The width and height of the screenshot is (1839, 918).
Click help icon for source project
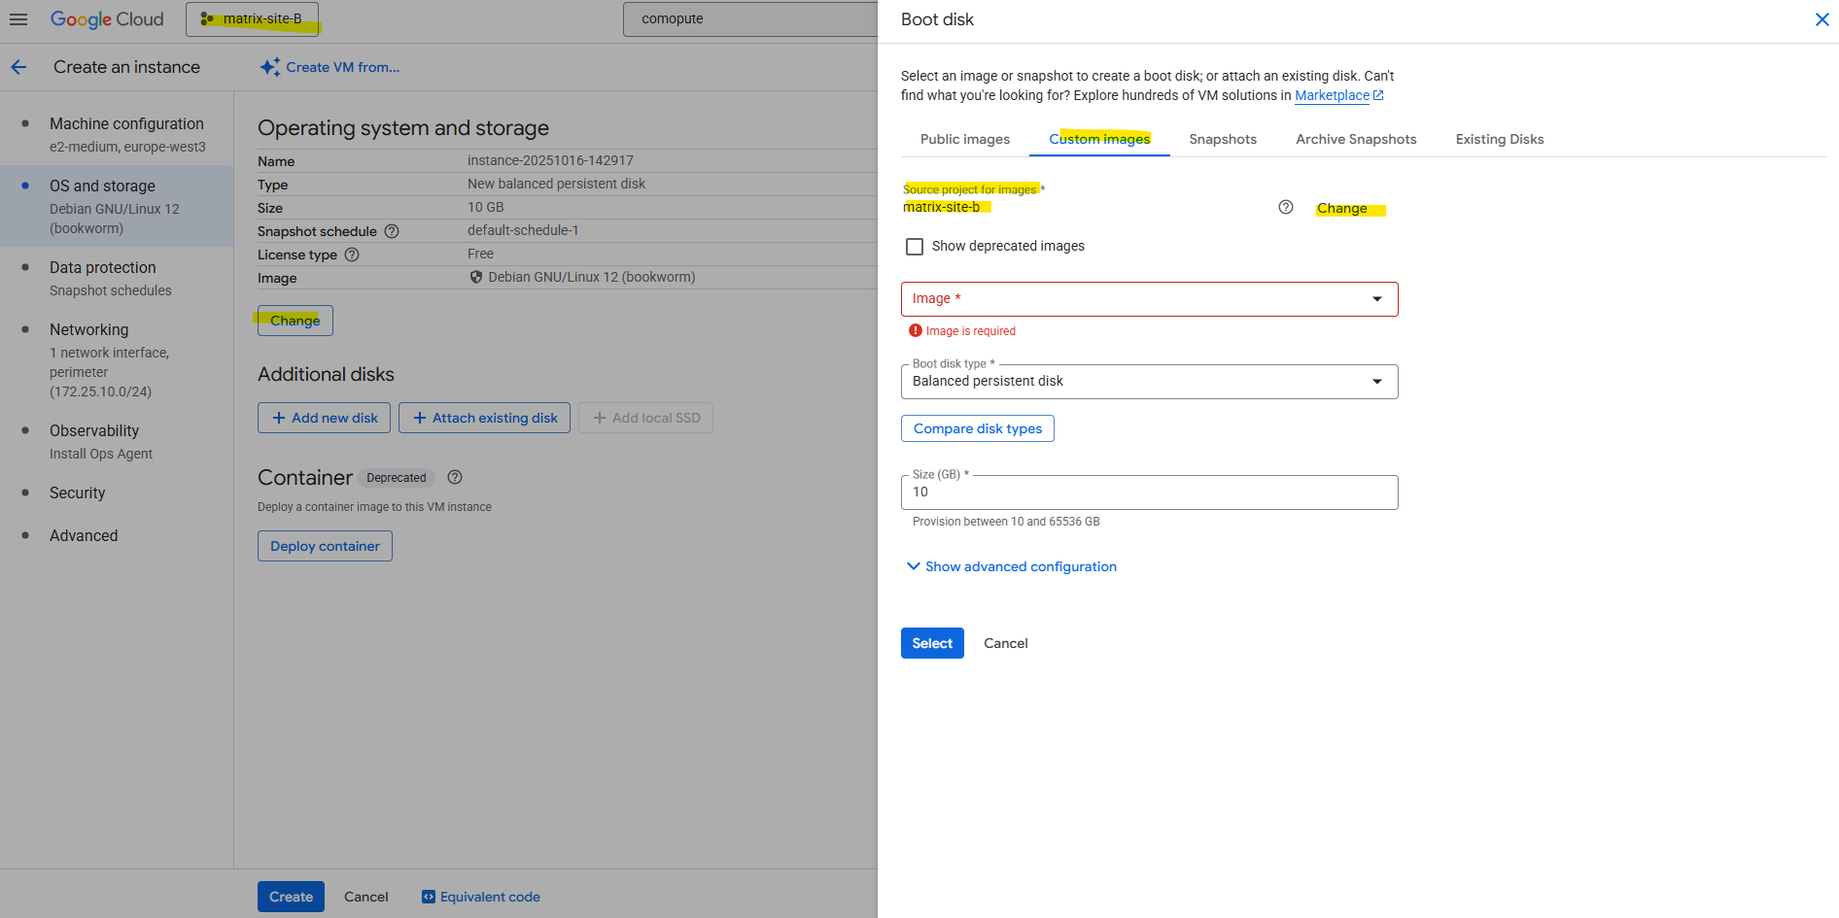click(x=1285, y=207)
